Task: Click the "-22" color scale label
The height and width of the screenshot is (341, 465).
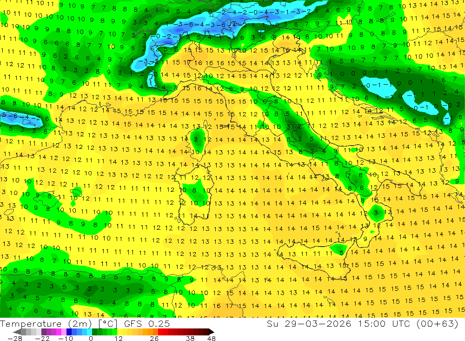Action: click(42, 338)
